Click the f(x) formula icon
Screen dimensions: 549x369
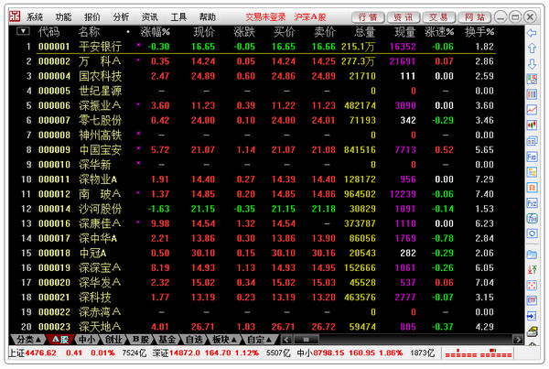(x=532, y=218)
